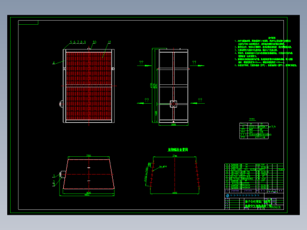
Task: Select the trapezoid plan view outline
Action: (x=89, y=174)
